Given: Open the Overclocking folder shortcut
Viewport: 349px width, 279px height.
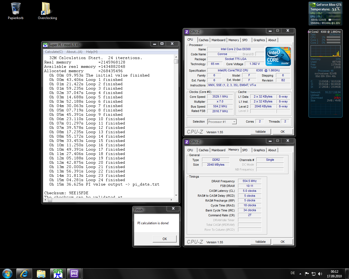Looking at the screenshot, I should click(x=47, y=11).
